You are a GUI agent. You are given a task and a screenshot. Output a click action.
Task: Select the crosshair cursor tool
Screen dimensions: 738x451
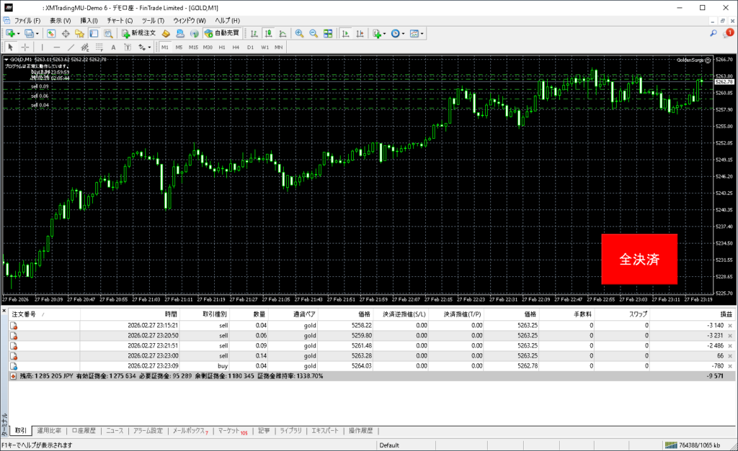coord(25,47)
